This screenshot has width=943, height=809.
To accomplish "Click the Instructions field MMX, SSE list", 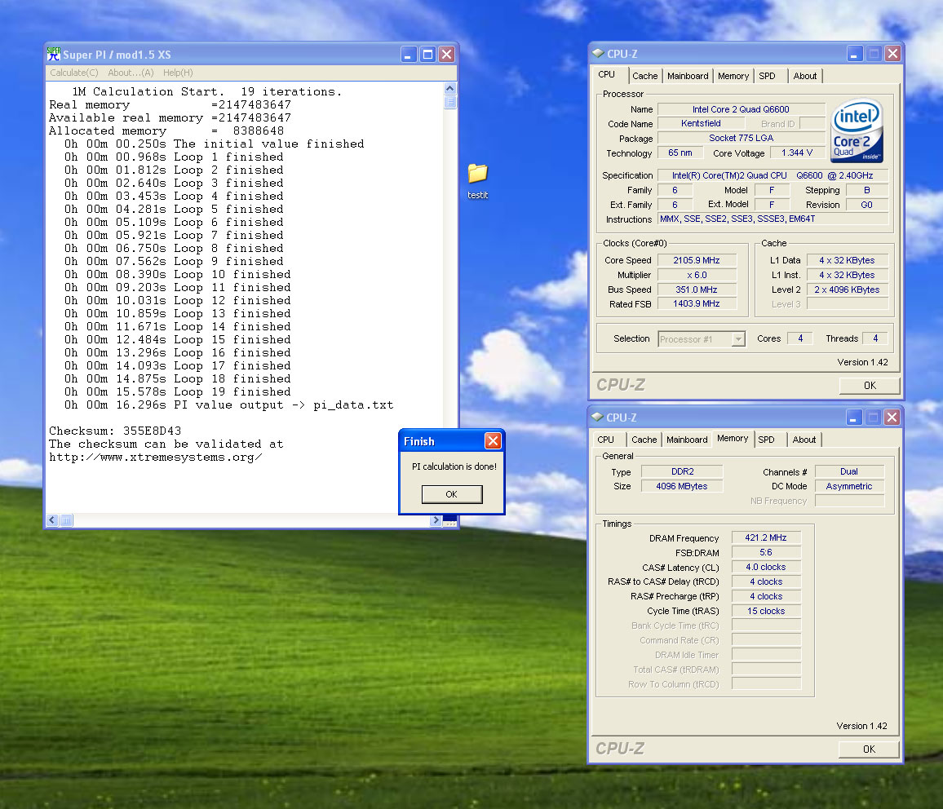I will click(x=773, y=219).
